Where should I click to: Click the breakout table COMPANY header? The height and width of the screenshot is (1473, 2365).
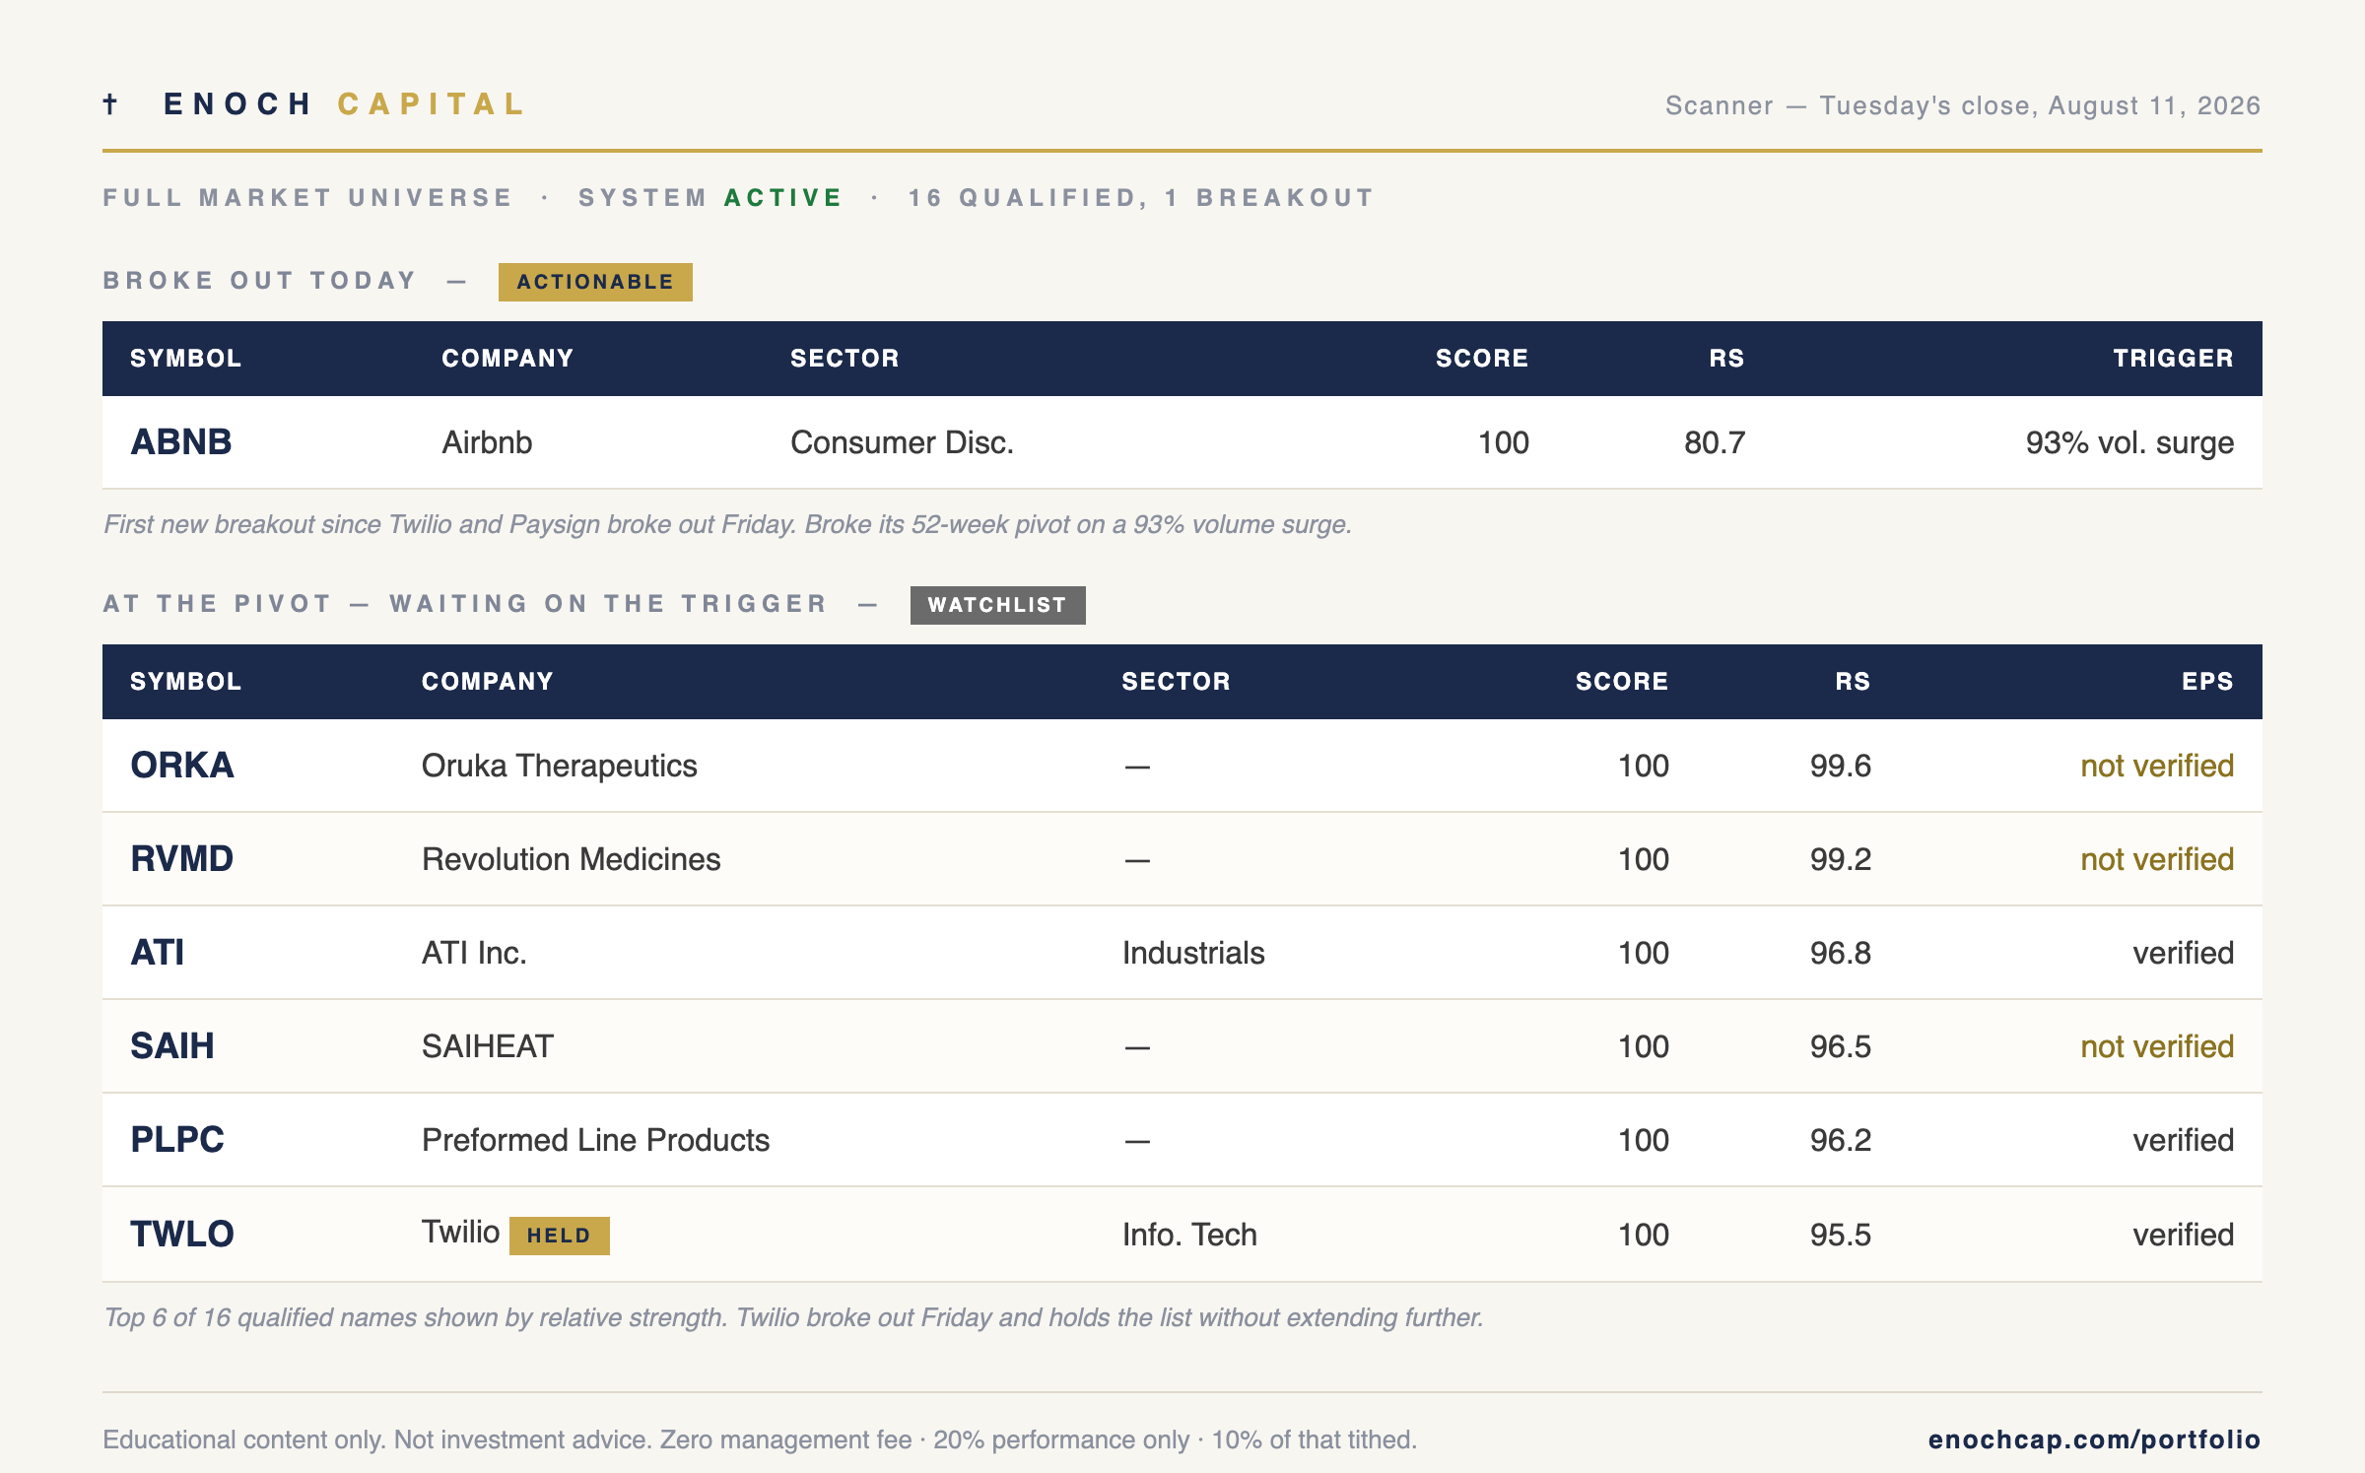coord(507,359)
